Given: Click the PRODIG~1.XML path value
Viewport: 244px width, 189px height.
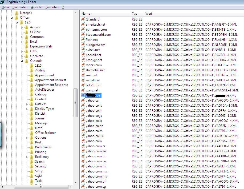Looking at the screenshot, I should pos(191,60).
